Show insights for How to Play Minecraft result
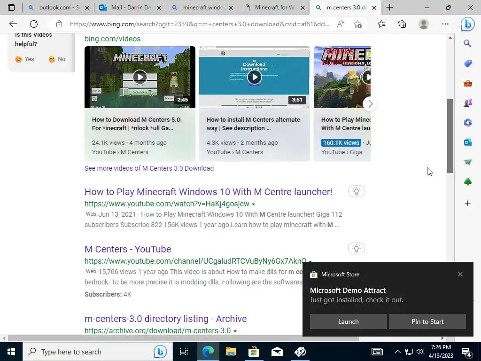The image size is (481, 361). tap(357, 191)
